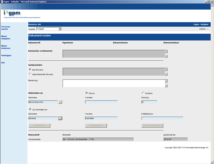Open lookup button next to Berufsfeuerwehr field

coord(60,102)
